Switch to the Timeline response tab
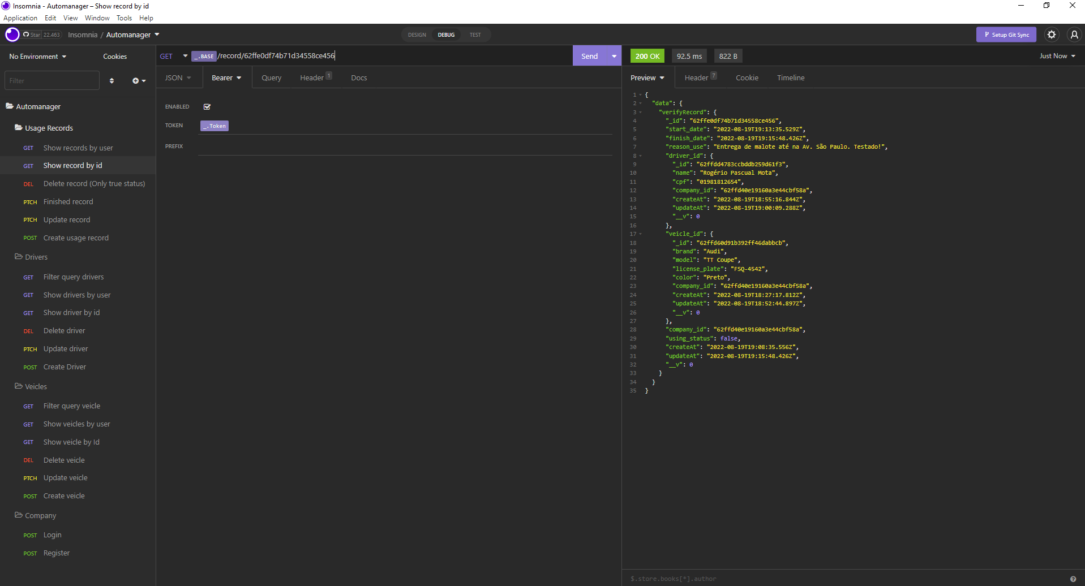Image resolution: width=1085 pixels, height=586 pixels. pyautogui.click(x=790, y=77)
